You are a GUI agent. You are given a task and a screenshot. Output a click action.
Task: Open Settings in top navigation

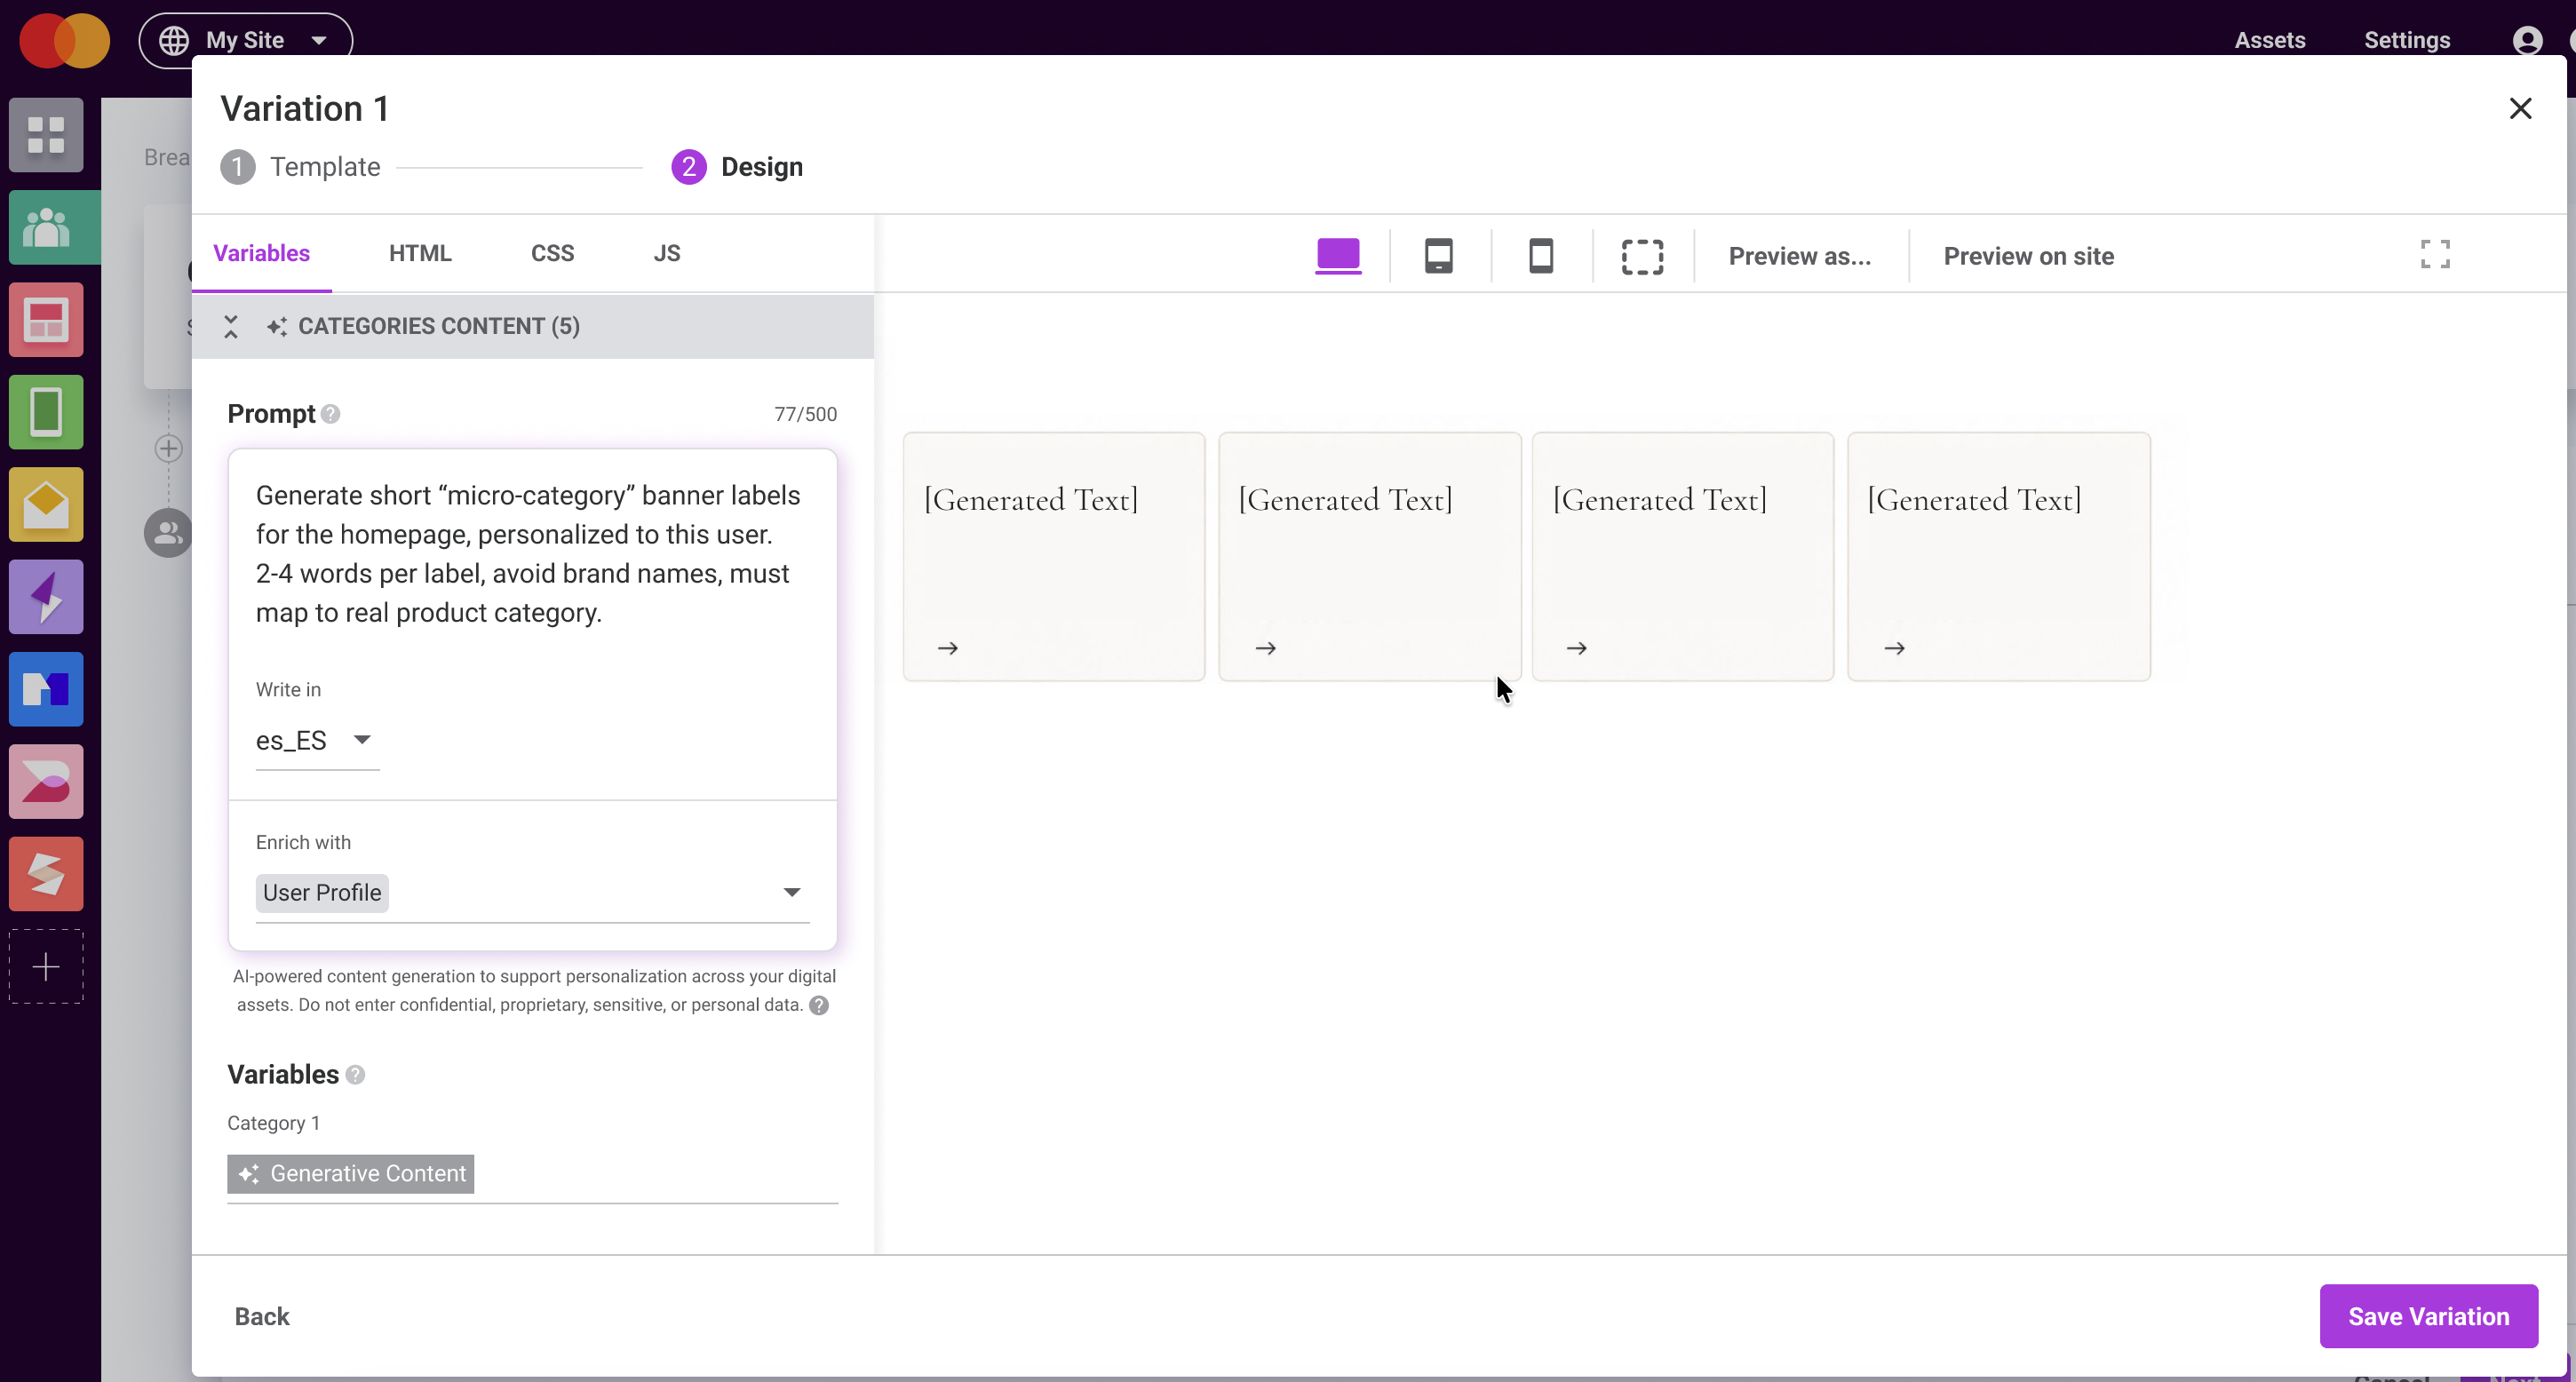coord(2407,40)
